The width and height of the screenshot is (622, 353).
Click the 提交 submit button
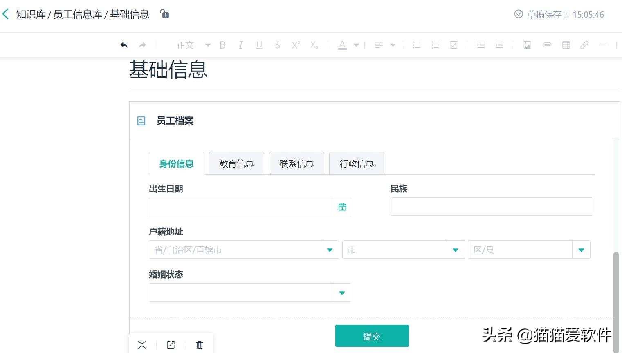pos(372,336)
